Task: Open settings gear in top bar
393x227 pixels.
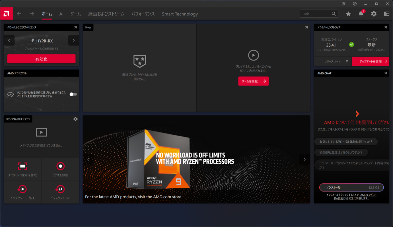Action: 374,14
